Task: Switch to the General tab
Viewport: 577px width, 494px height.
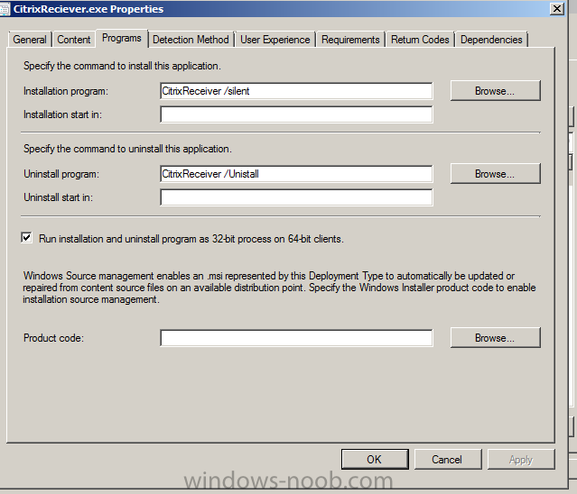Action: tap(30, 40)
